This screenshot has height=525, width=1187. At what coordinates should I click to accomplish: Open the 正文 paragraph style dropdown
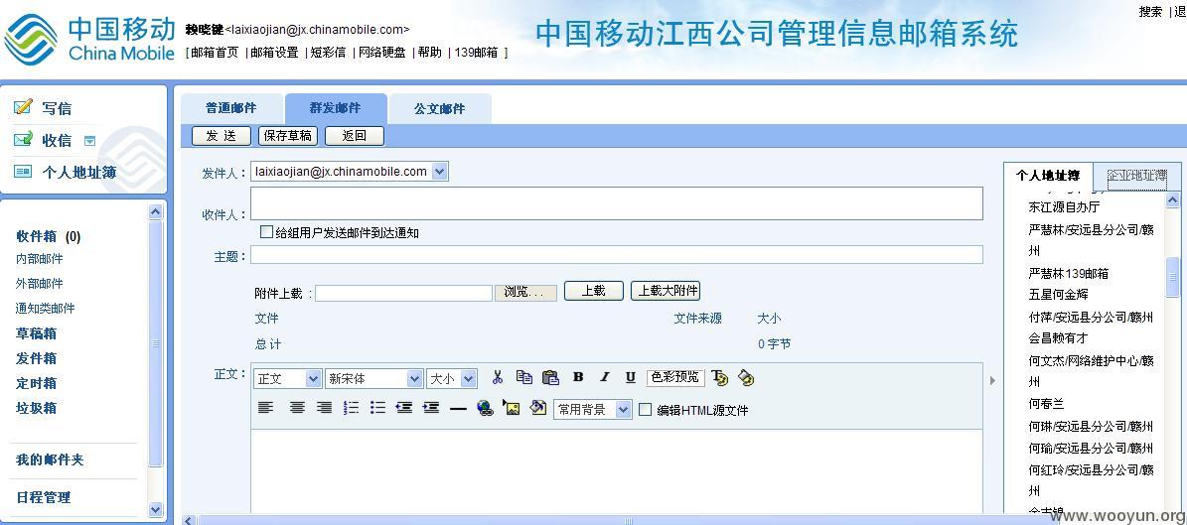point(314,378)
